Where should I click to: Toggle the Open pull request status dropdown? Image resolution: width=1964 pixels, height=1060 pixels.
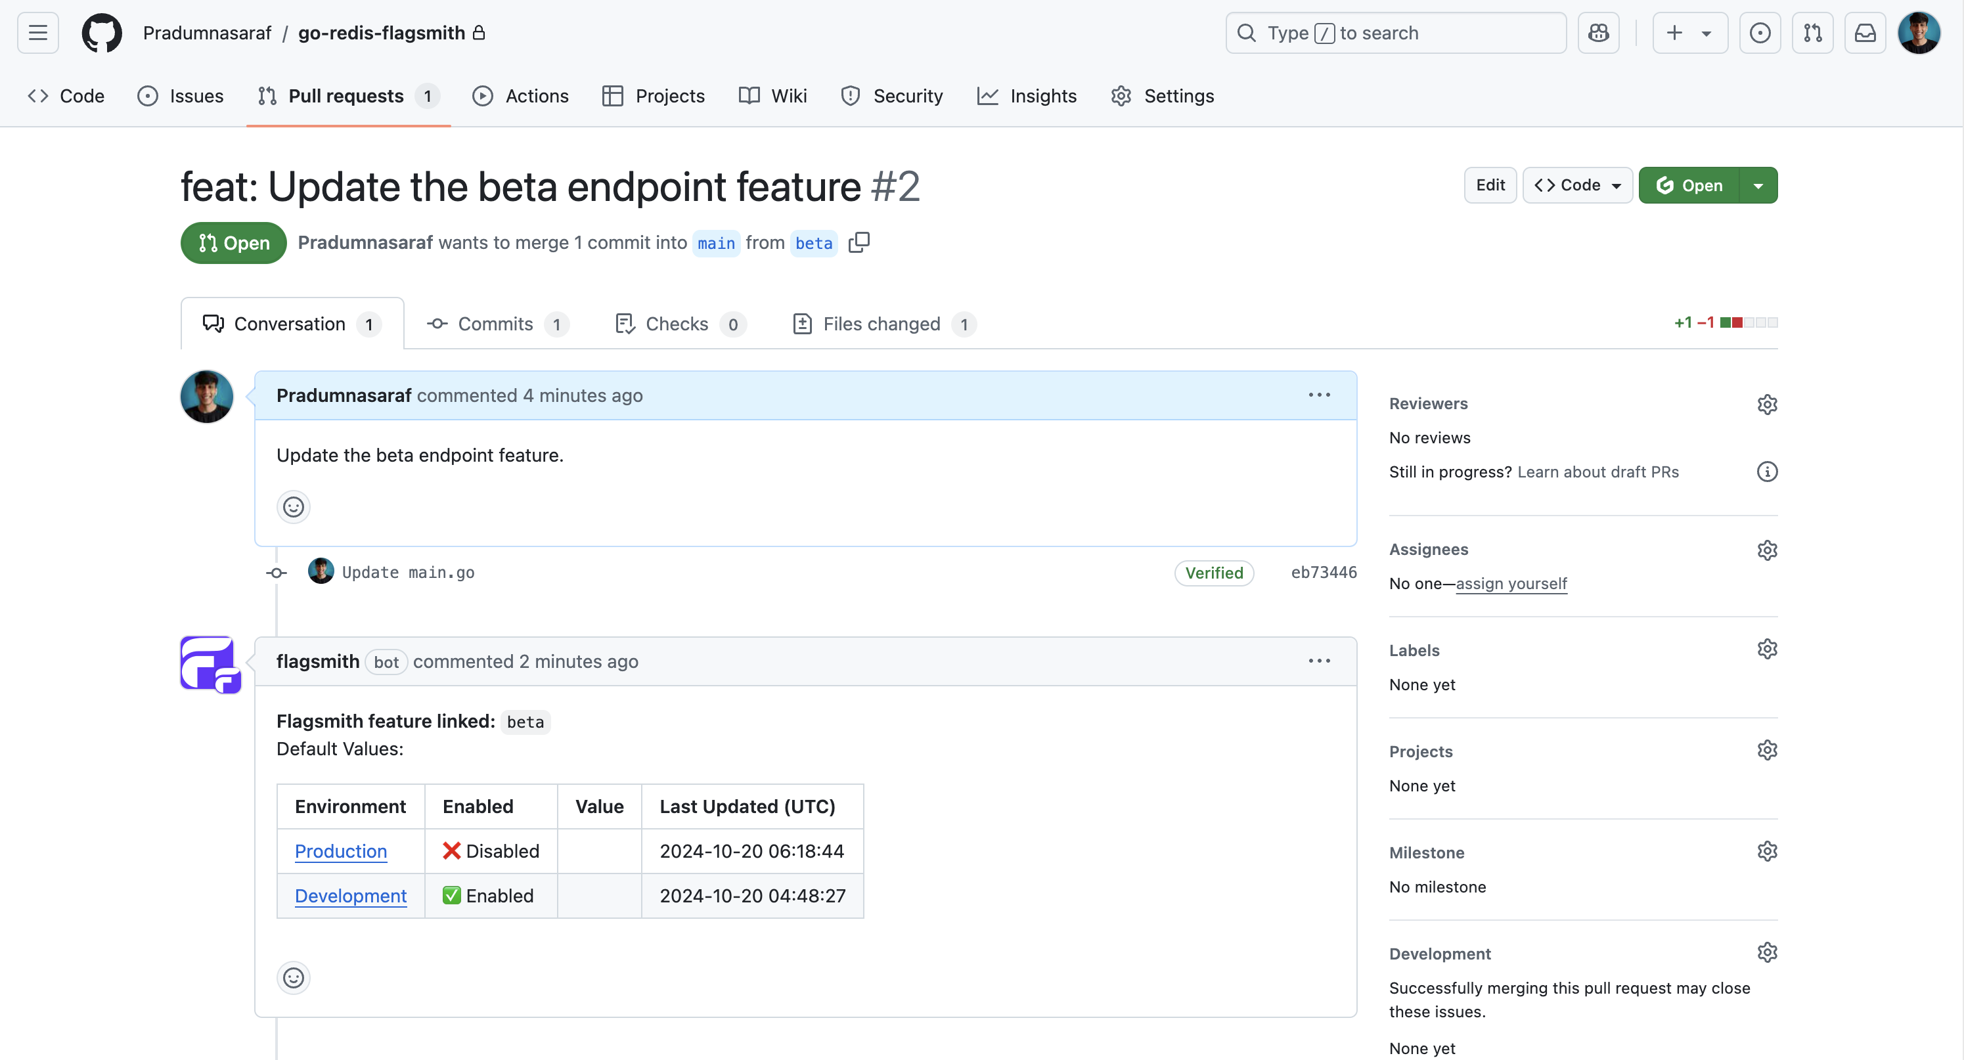tap(1759, 185)
